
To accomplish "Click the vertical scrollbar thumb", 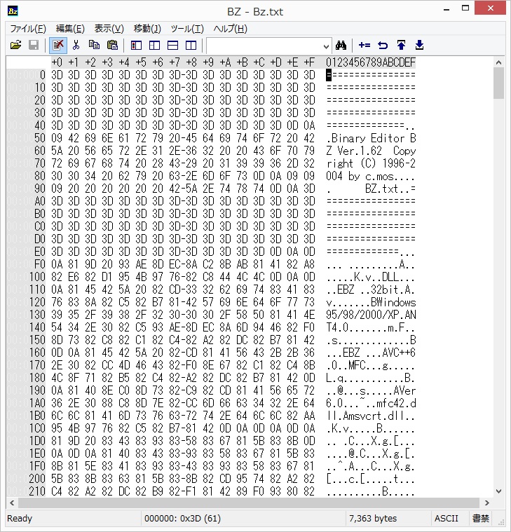I will (498, 83).
